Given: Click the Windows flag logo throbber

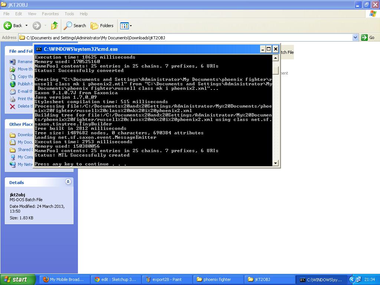Looking at the screenshot, I should tap(373, 14).
